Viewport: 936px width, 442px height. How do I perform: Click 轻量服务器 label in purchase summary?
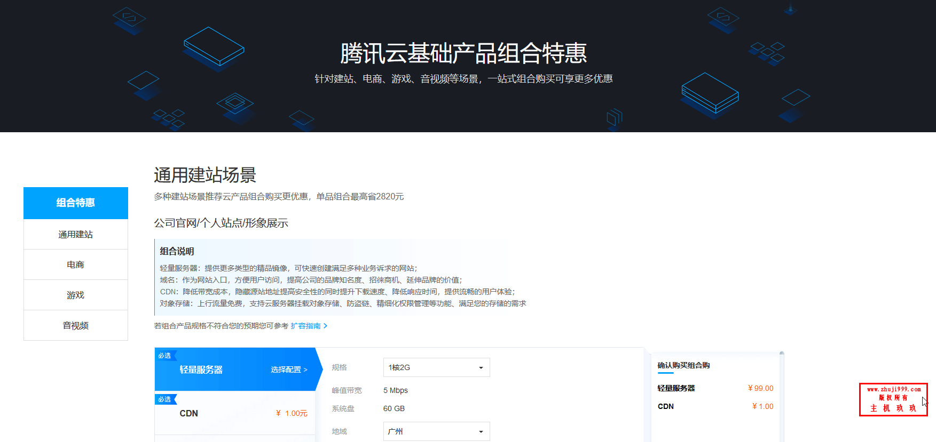coord(677,388)
